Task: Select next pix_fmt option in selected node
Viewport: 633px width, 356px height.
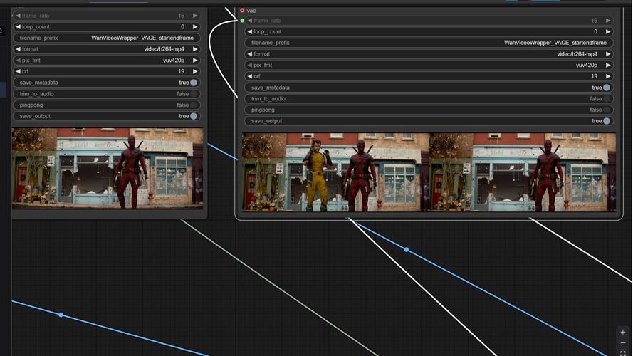Action: [x=608, y=65]
